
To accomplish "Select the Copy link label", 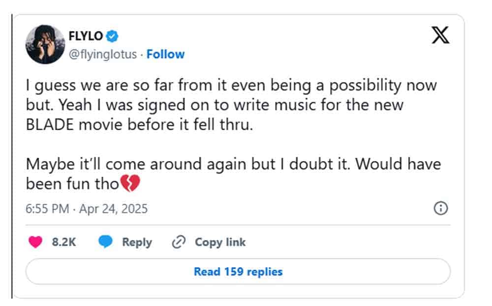I will pos(220,242).
